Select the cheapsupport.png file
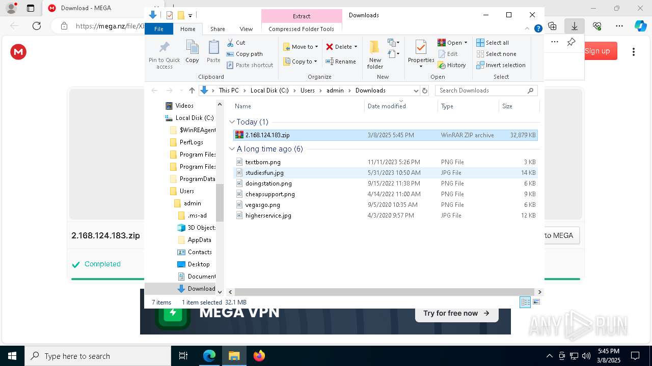The width and height of the screenshot is (652, 366). coord(385,194)
